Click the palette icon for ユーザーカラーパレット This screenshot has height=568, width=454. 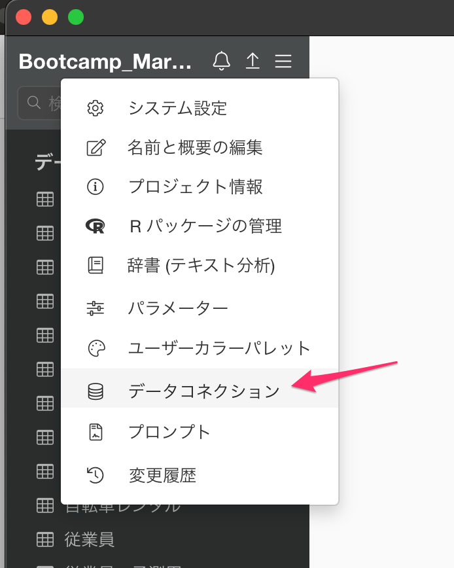pyautogui.click(x=96, y=348)
